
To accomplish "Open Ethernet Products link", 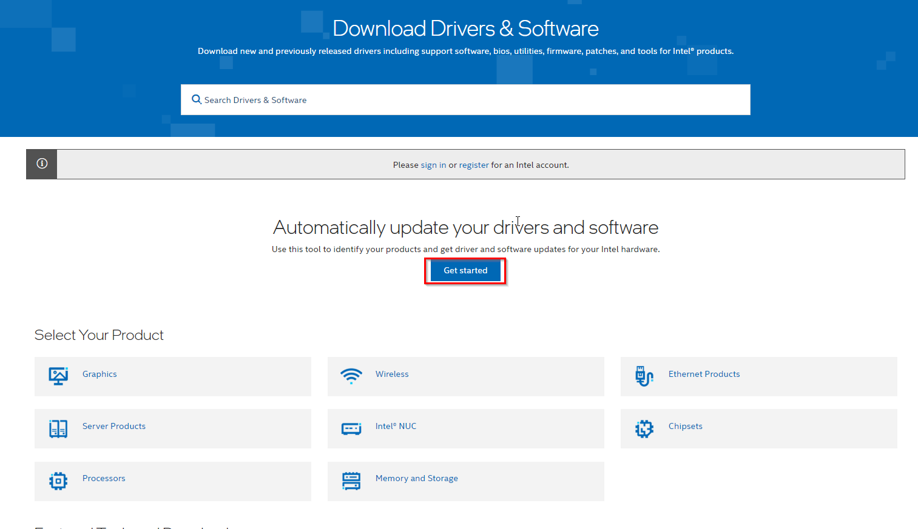I will [704, 374].
